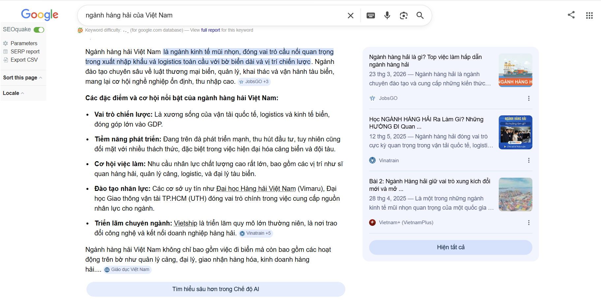Open the share icon for these results
Screen dimensions: 601x300
(x=571, y=15)
